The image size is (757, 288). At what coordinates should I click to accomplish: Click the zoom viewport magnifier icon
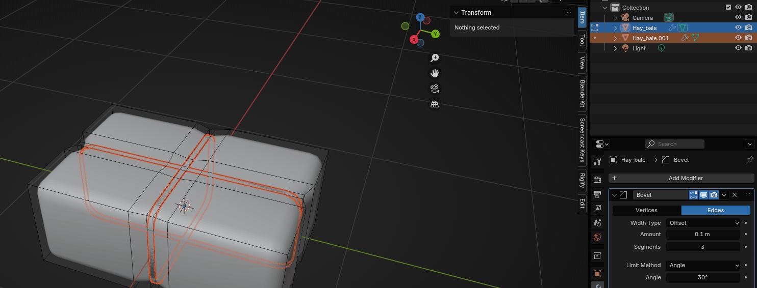point(435,58)
